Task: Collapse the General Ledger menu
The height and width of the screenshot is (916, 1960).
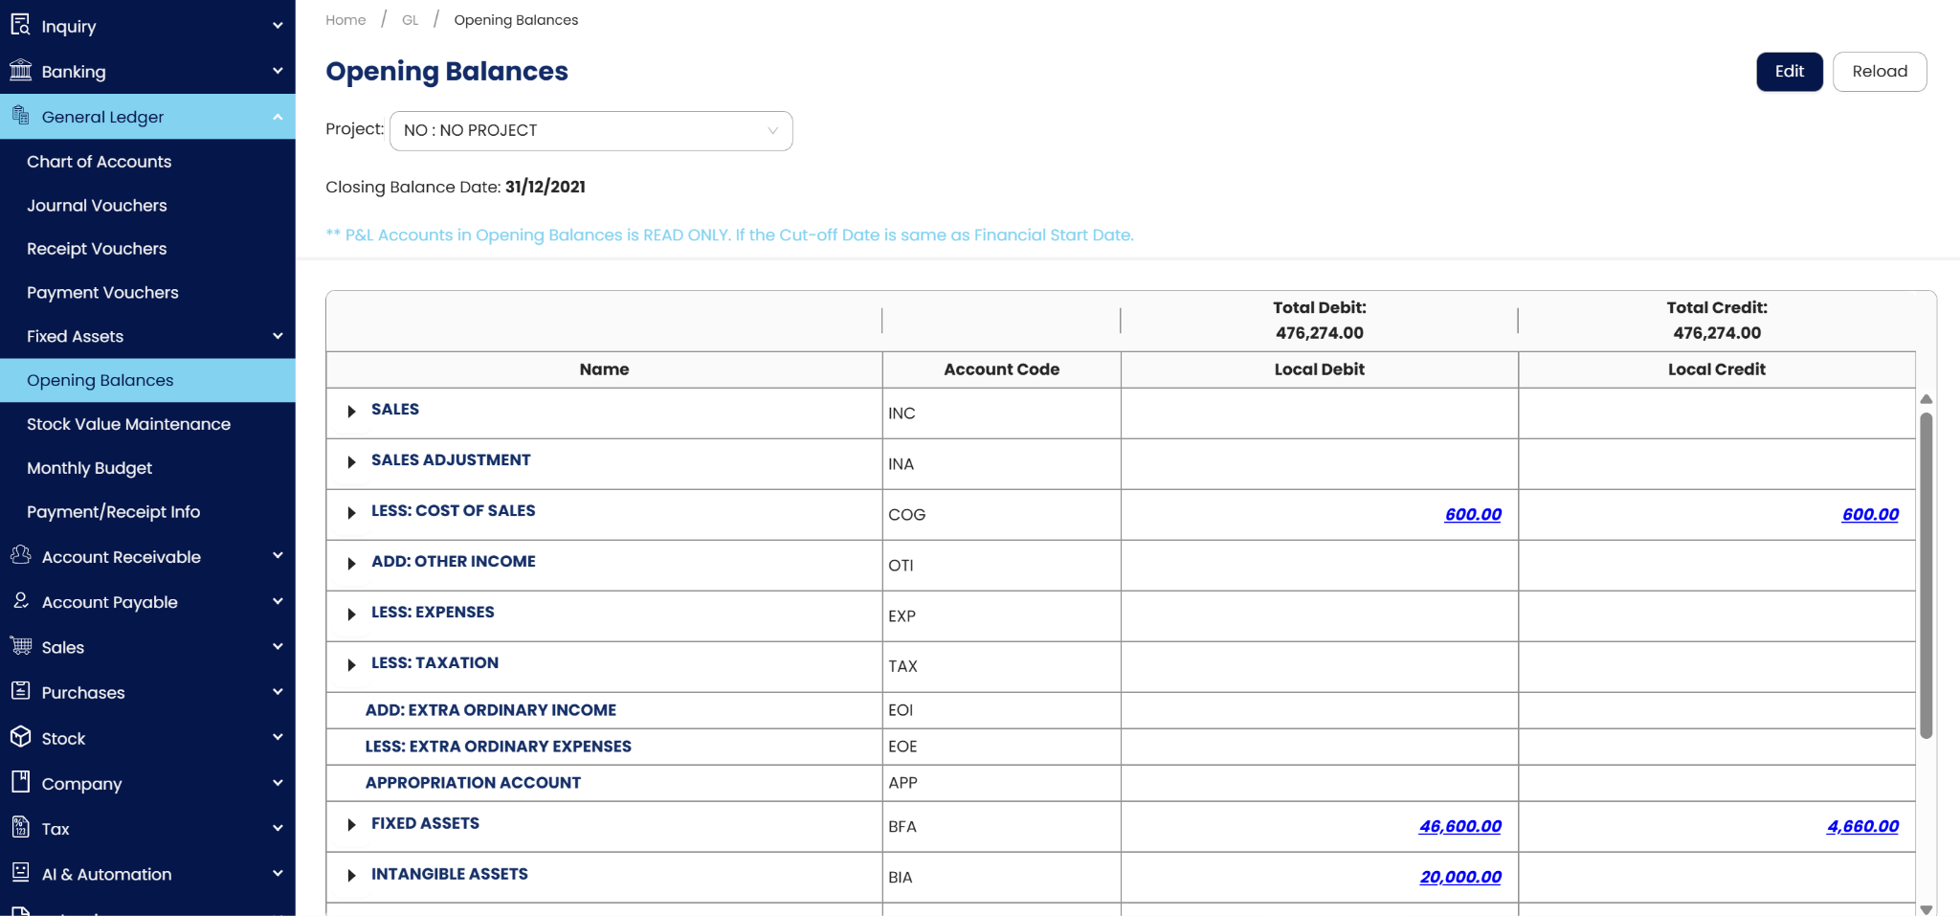Action: (x=278, y=117)
